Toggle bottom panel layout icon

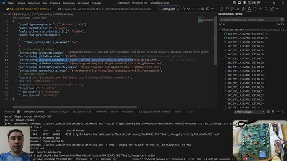point(239,3)
